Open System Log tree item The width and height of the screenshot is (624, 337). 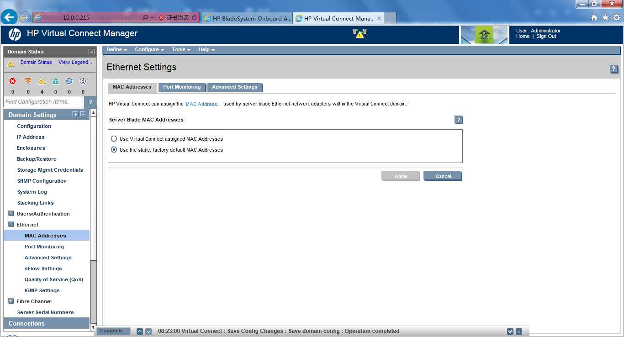click(x=32, y=192)
